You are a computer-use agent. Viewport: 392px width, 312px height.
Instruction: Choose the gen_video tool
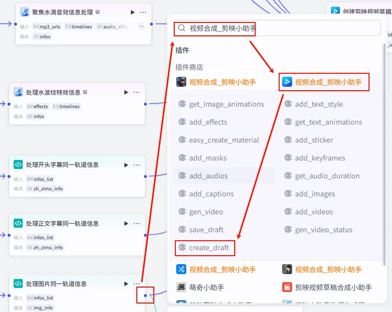tap(201, 212)
